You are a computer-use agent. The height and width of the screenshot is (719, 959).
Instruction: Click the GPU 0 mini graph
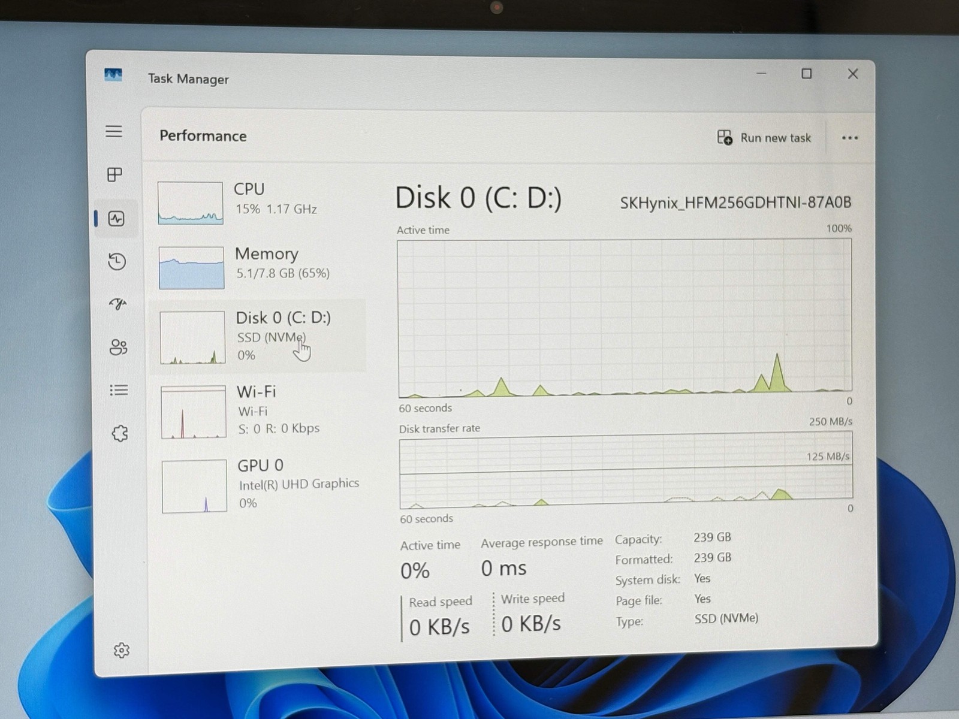tap(194, 486)
